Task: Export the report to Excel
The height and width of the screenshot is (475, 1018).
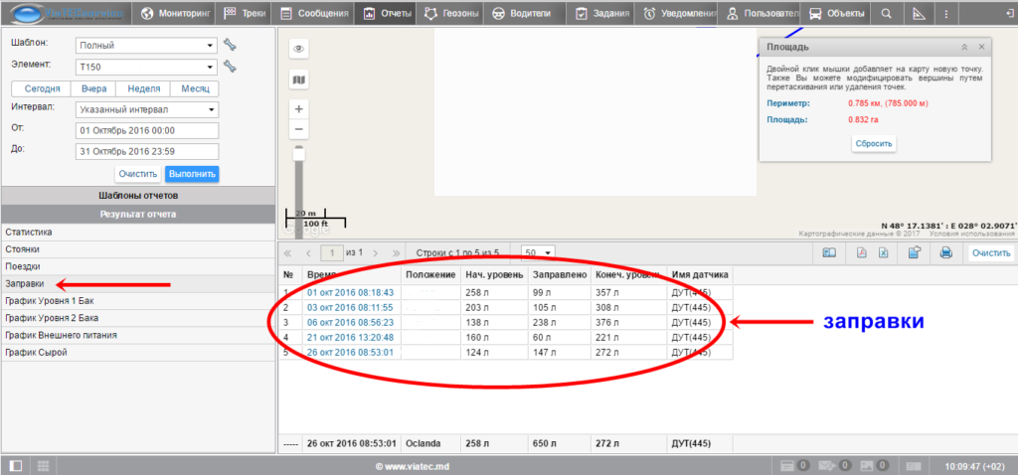Action: click(x=883, y=253)
